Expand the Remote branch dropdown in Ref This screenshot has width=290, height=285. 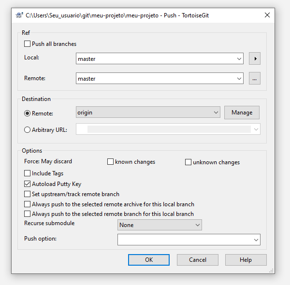coord(239,79)
